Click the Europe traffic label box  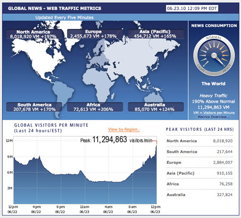[x=95, y=34]
